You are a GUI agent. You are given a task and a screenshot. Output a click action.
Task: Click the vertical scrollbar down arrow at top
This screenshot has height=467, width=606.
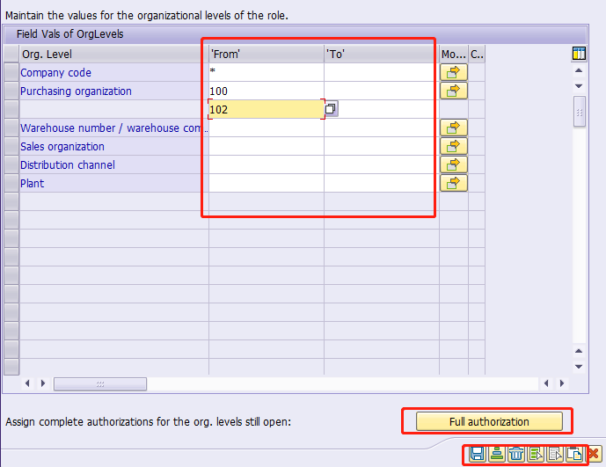click(579, 86)
